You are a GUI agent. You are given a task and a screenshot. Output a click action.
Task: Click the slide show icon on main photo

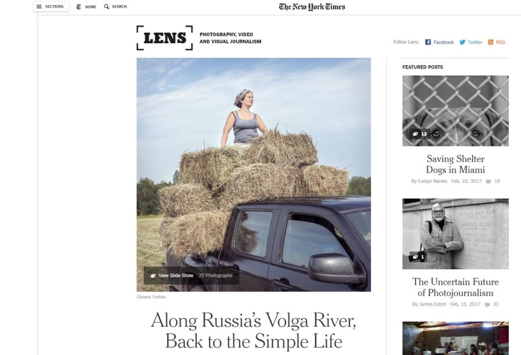pos(153,276)
